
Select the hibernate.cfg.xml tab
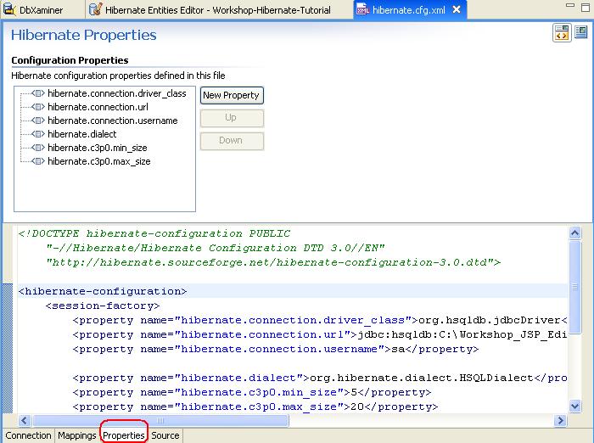(408, 10)
